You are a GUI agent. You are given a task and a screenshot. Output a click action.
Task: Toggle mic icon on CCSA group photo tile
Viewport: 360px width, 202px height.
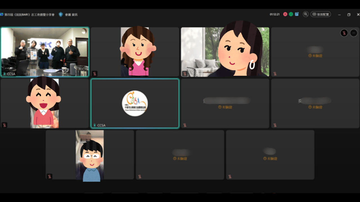point(4,74)
